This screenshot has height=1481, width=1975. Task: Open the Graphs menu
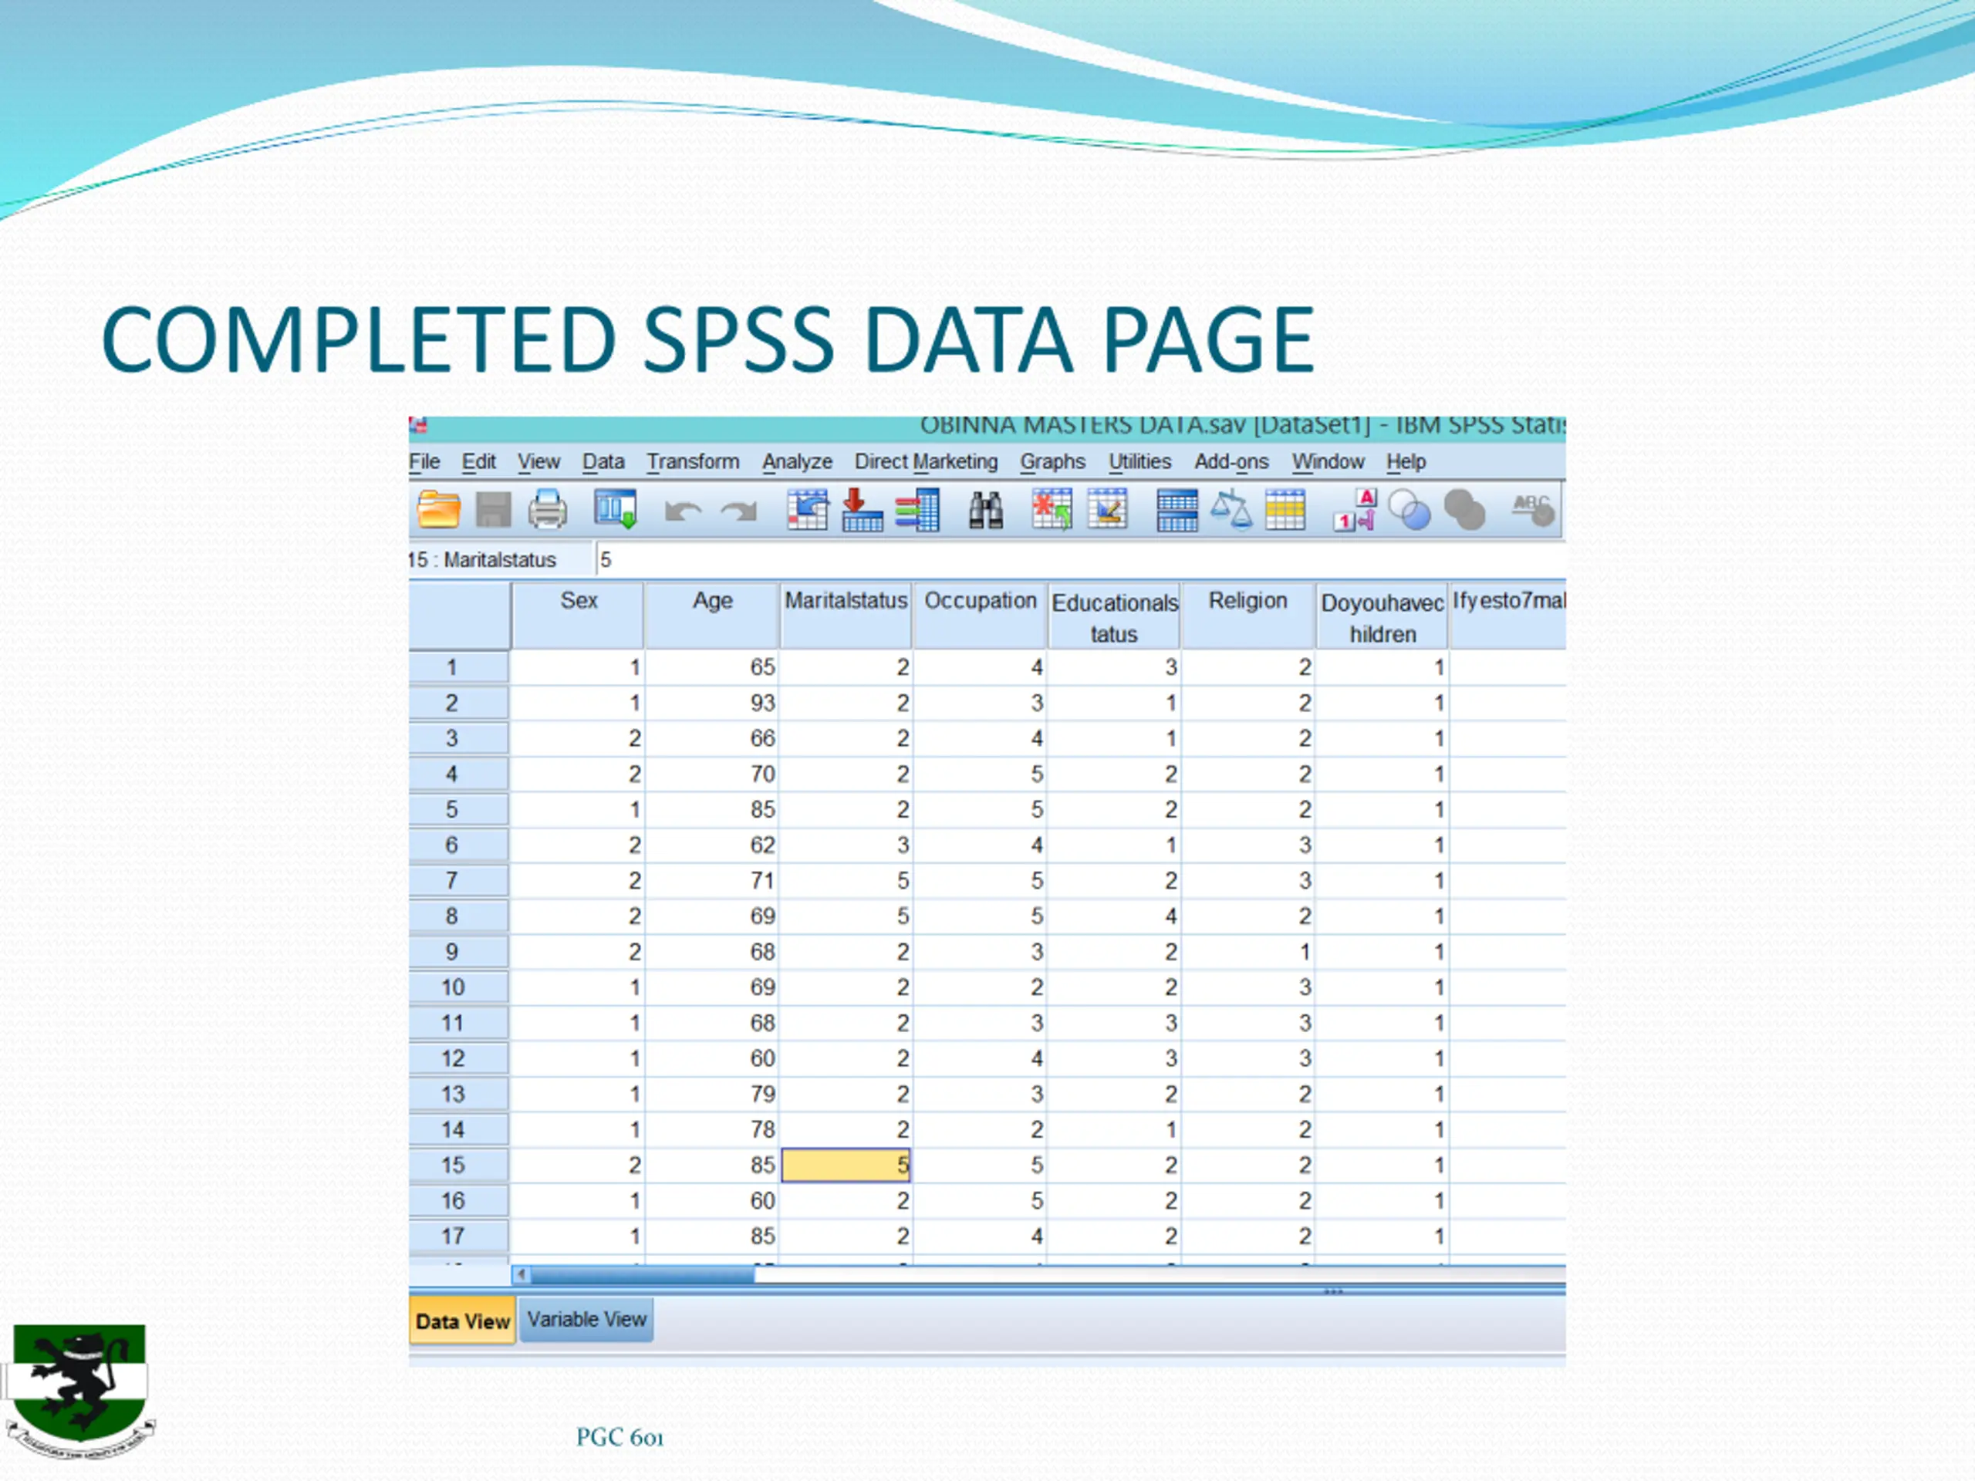click(1052, 461)
